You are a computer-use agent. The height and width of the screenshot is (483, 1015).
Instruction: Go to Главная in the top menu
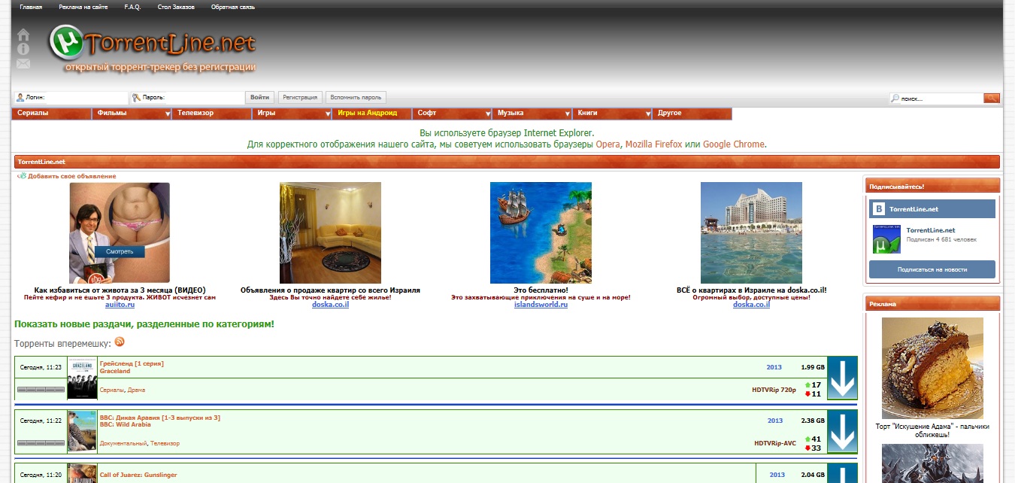coord(31,7)
